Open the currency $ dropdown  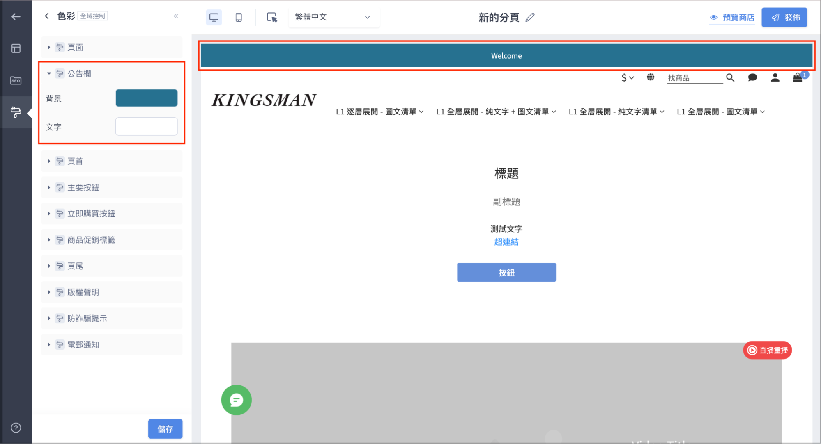(628, 77)
